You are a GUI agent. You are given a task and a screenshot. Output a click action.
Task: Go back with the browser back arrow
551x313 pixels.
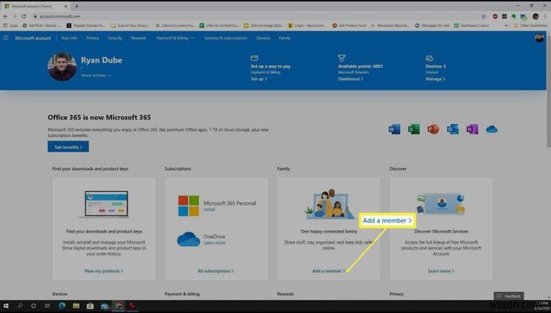tap(5, 16)
